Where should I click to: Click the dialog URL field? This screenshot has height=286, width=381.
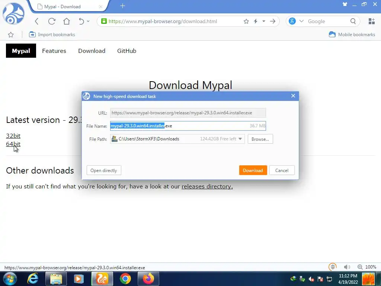pyautogui.click(x=188, y=113)
